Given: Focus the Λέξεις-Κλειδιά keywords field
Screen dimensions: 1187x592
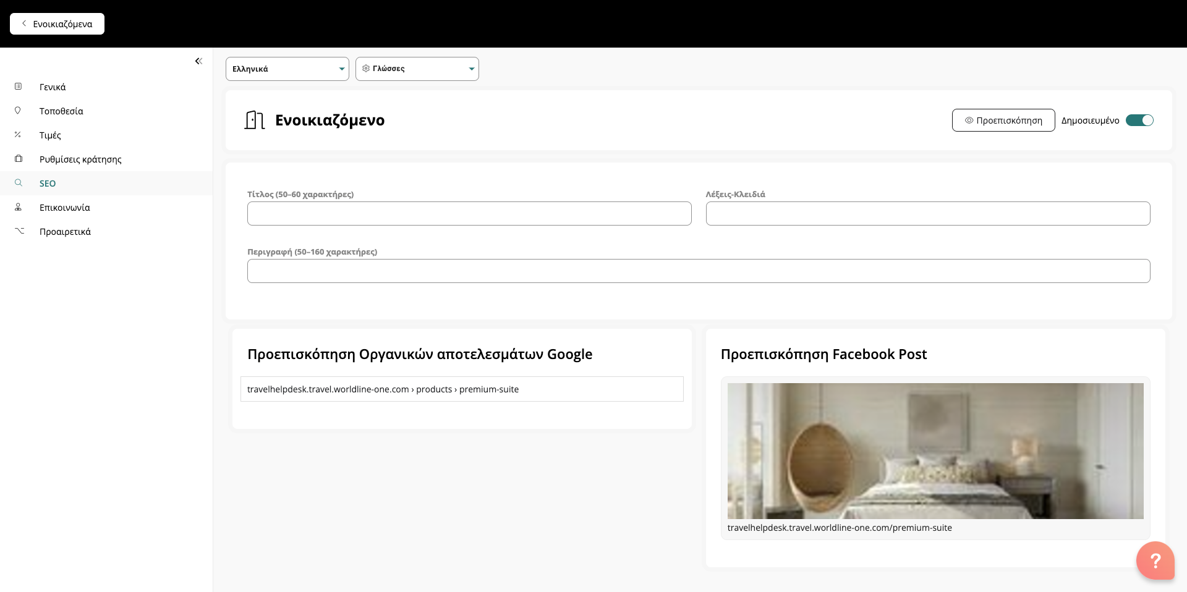Looking at the screenshot, I should 927,214.
